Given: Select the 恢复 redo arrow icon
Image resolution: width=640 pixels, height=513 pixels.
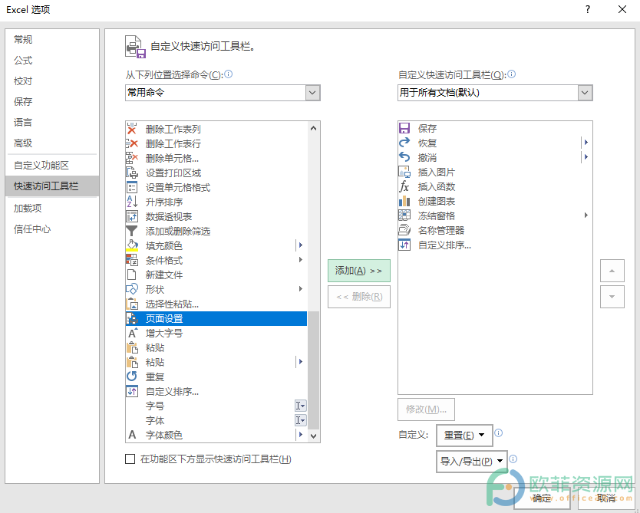Looking at the screenshot, I should [x=404, y=143].
